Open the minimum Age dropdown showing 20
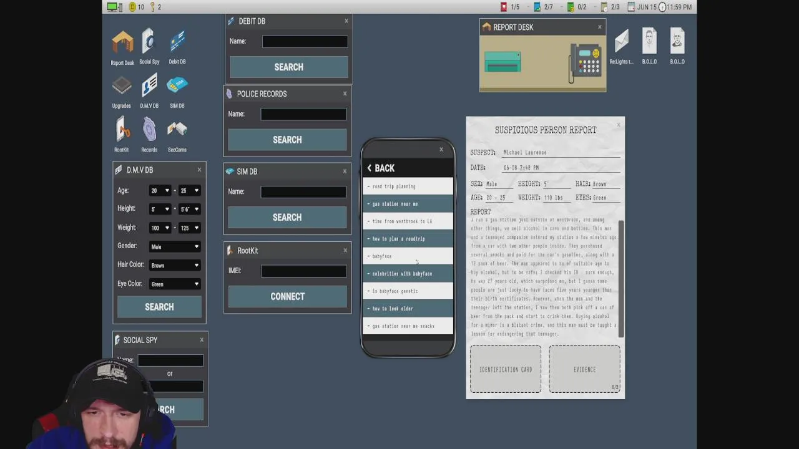Image resolution: width=799 pixels, height=449 pixels. click(160, 190)
